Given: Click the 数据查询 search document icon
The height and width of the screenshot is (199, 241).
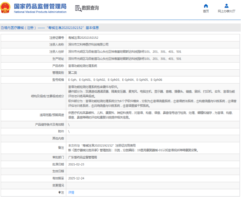Looking at the screenshot, I should (78, 8).
